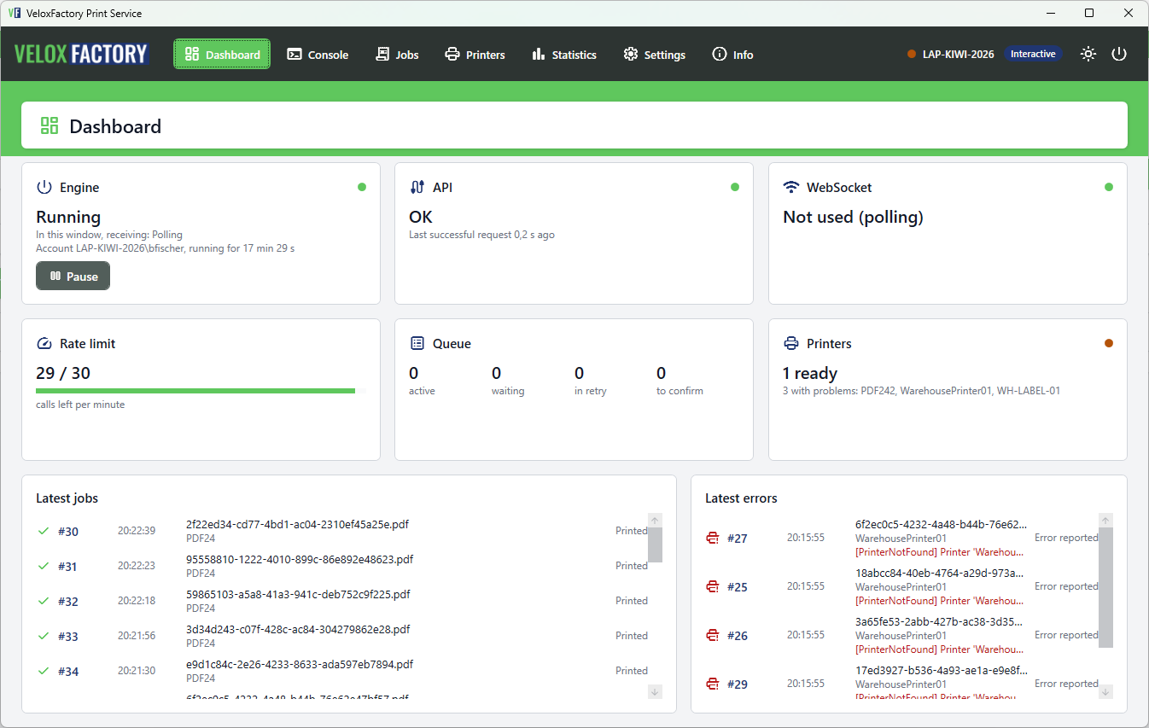The image size is (1149, 728).
Task: Open the Info tab
Action: (x=732, y=54)
